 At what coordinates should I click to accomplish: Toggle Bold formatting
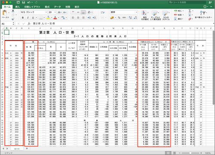(x=23, y=18)
